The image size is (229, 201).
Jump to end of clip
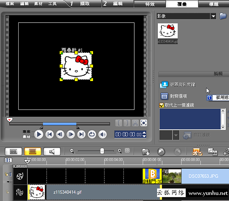(x=81, y=134)
